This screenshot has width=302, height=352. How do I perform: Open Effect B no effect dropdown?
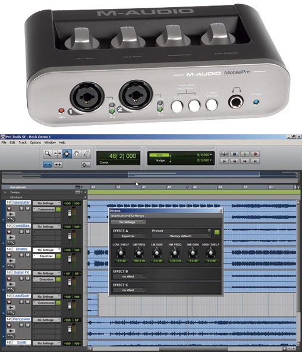(x=129, y=276)
